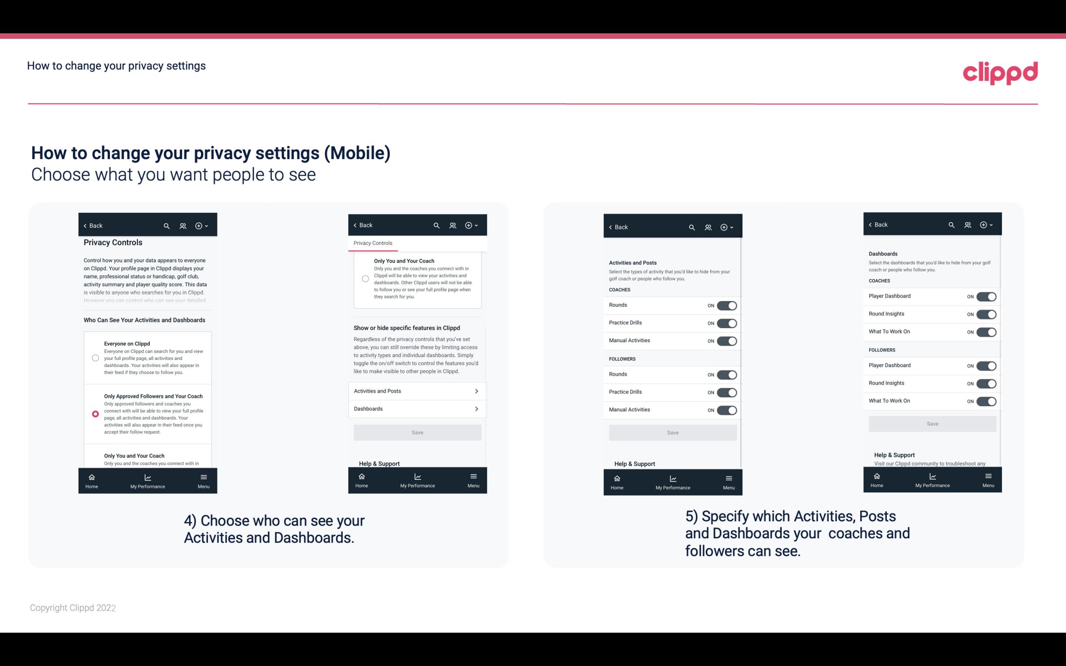Toggle Player Dashboard switch under Followers

click(x=986, y=365)
